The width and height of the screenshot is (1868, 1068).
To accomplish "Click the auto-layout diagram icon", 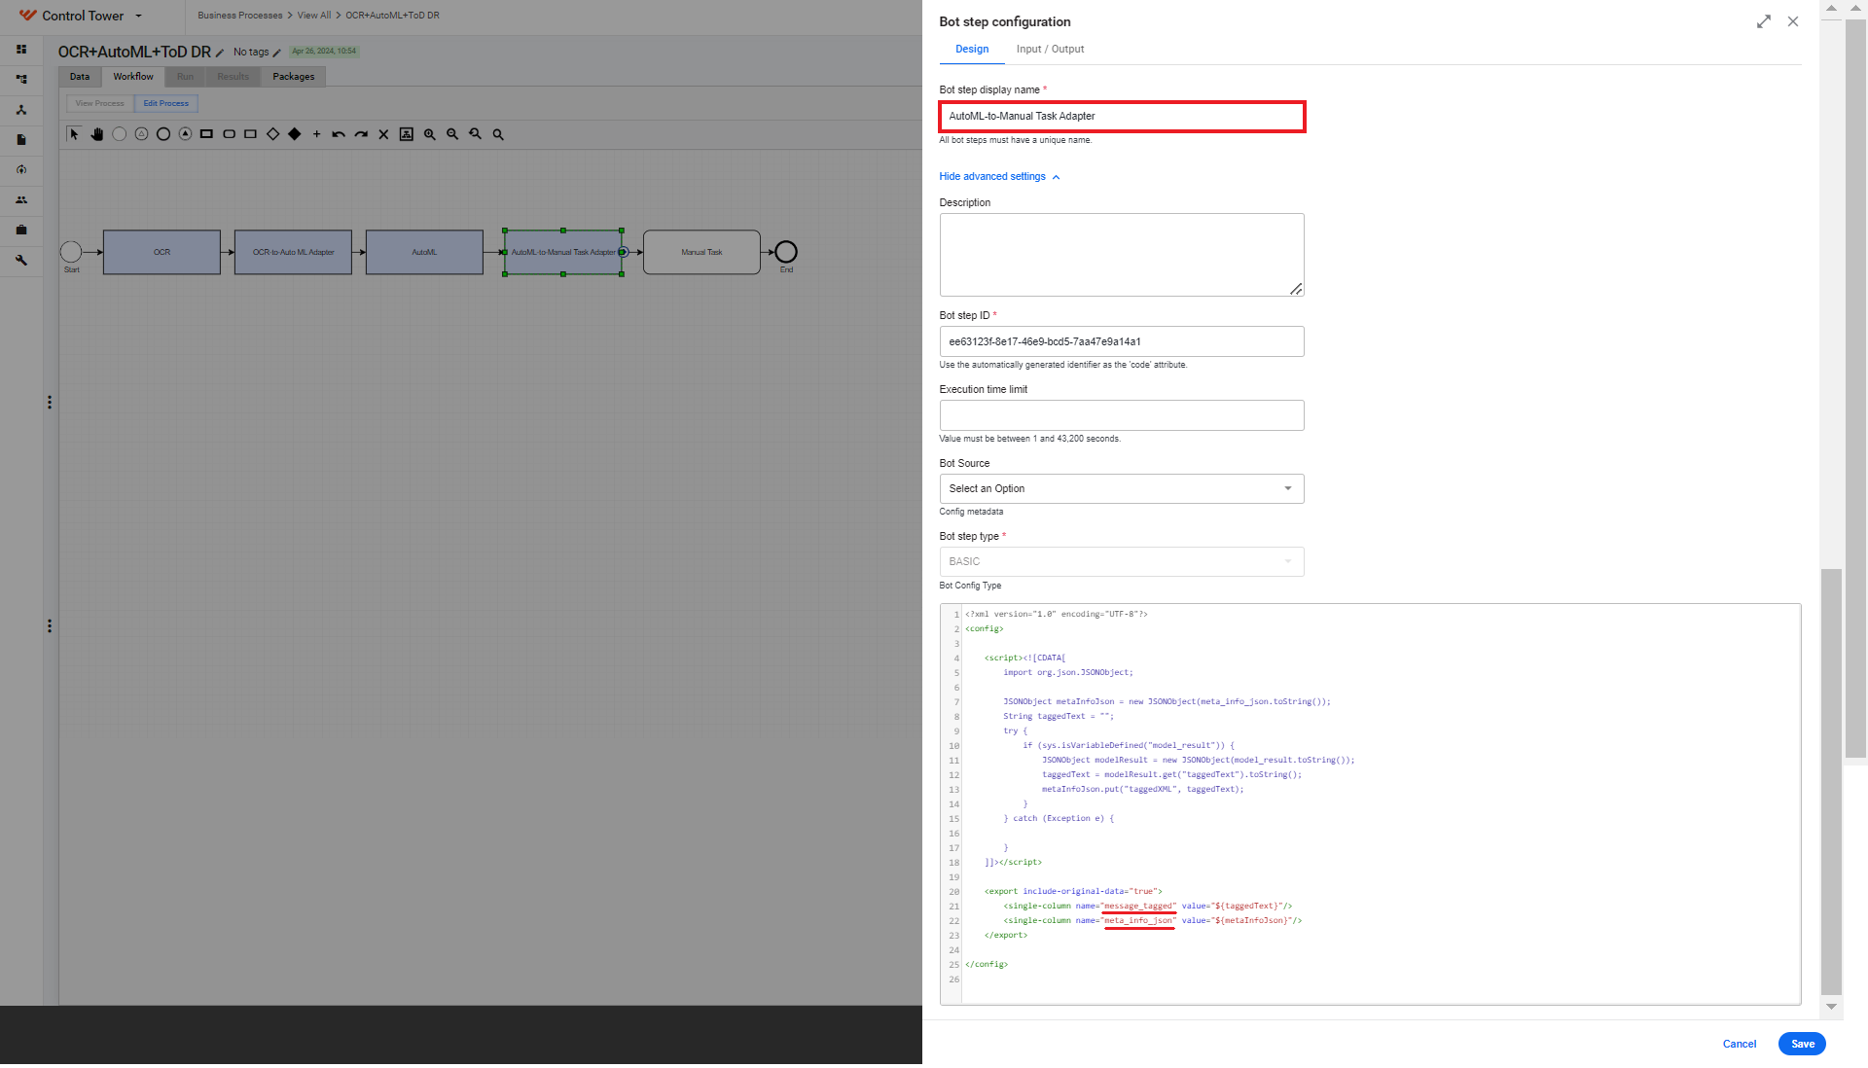I will click(x=407, y=134).
